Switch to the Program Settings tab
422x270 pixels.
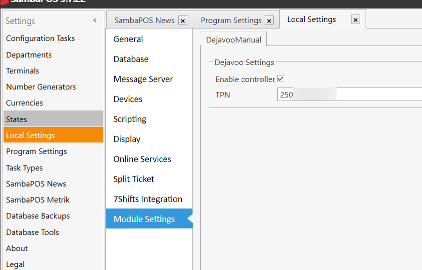point(231,20)
